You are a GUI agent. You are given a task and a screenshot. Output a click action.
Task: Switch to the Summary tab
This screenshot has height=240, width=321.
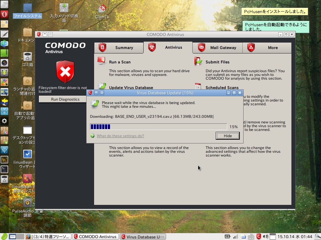point(119,48)
